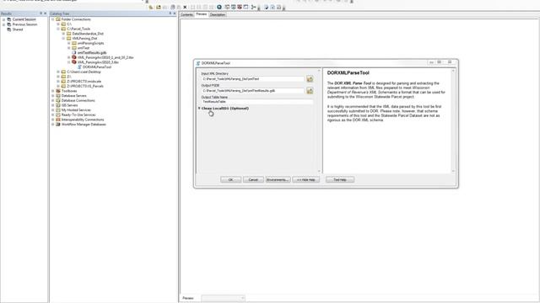Image resolution: width=540 pixels, height=303 pixels.
Task: Expand the DataStandardize_Dist folder node
Action: point(64,34)
